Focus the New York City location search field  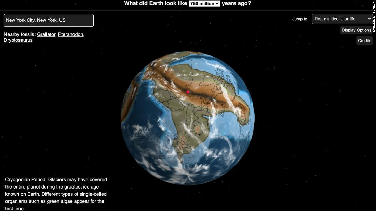(49, 20)
